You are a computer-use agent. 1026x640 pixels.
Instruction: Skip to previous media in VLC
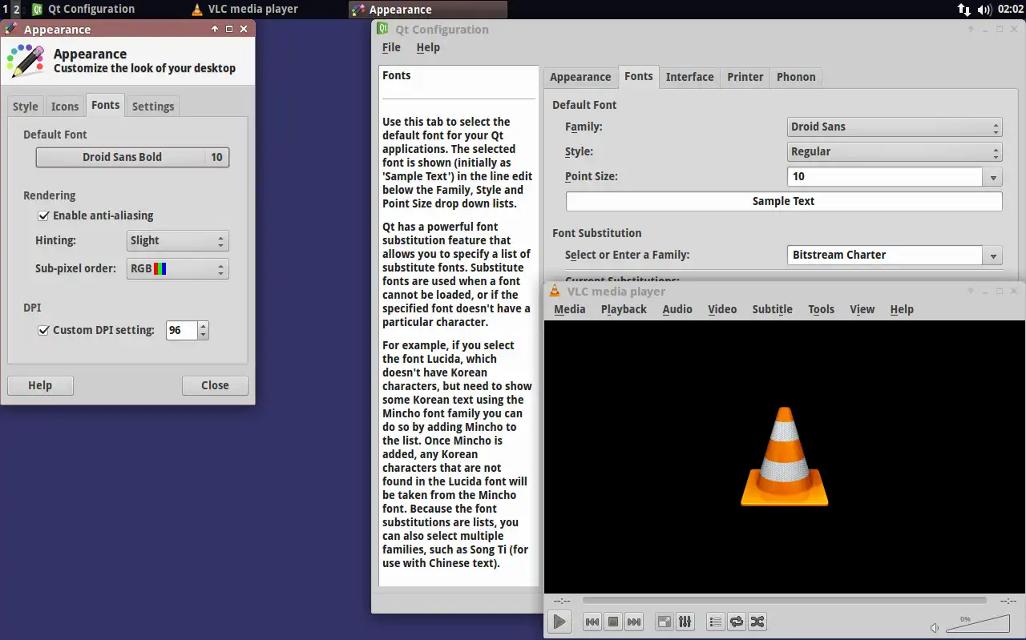pyautogui.click(x=592, y=622)
